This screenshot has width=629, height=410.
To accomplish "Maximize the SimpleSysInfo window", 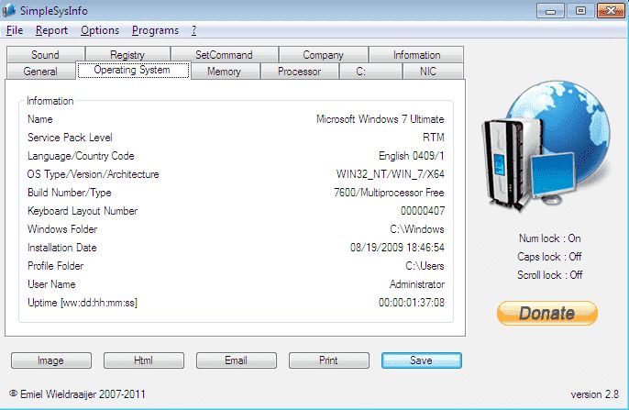I will tap(580, 11).
